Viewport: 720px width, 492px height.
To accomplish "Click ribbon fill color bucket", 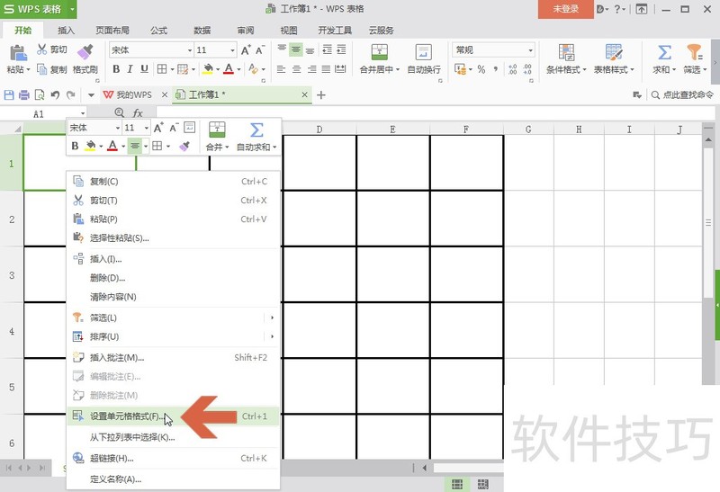I will pyautogui.click(x=208, y=69).
